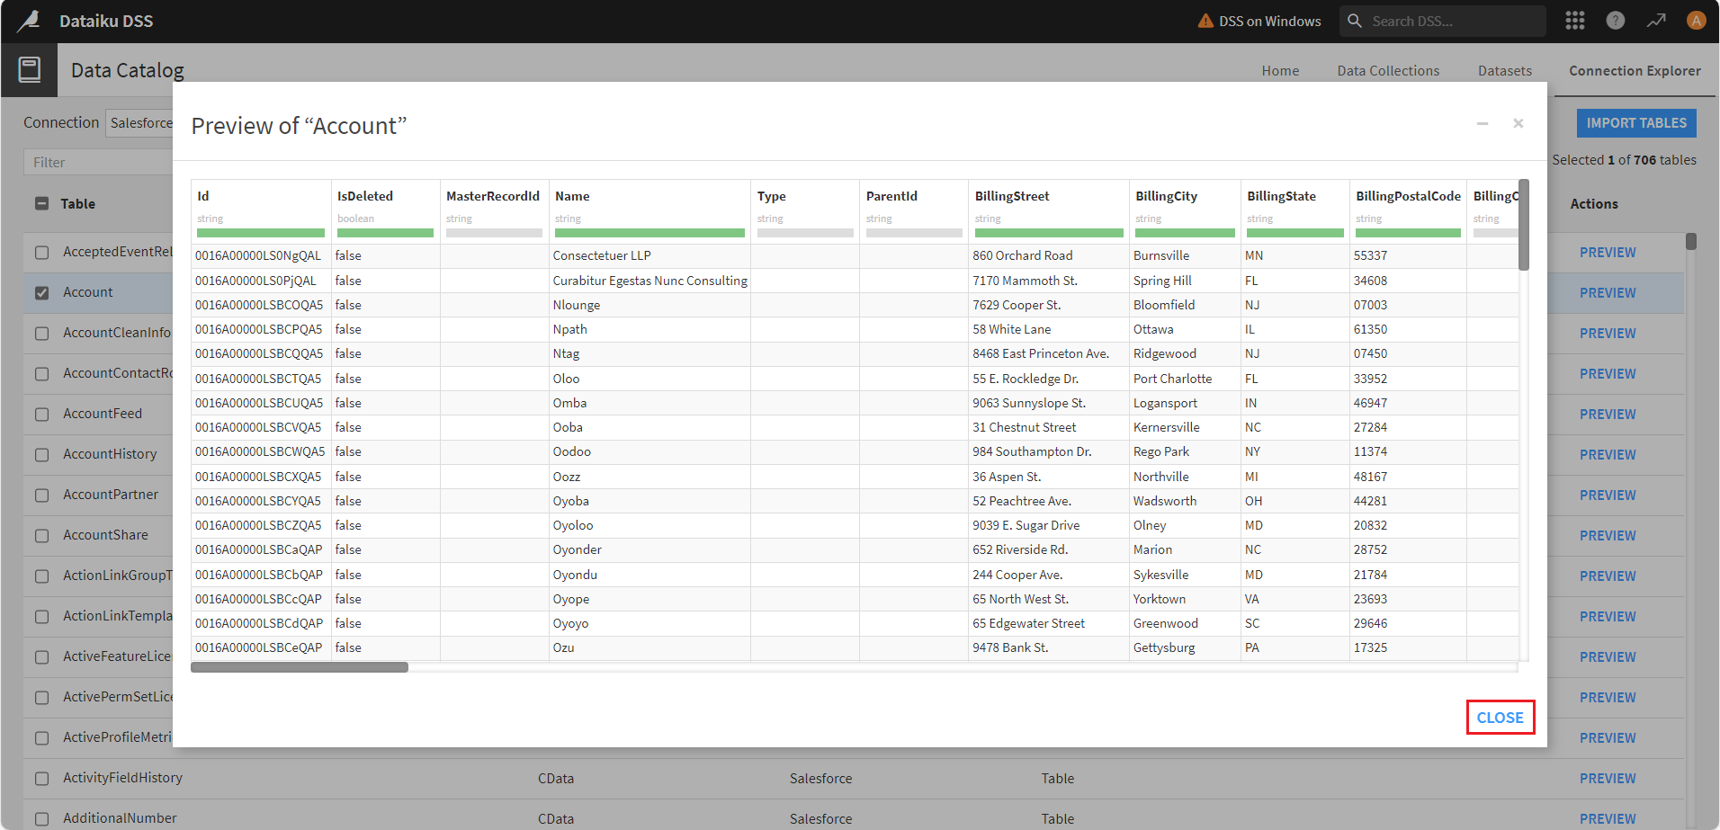
Task: Click the DSS on Windows warning icon
Action: (x=1205, y=21)
